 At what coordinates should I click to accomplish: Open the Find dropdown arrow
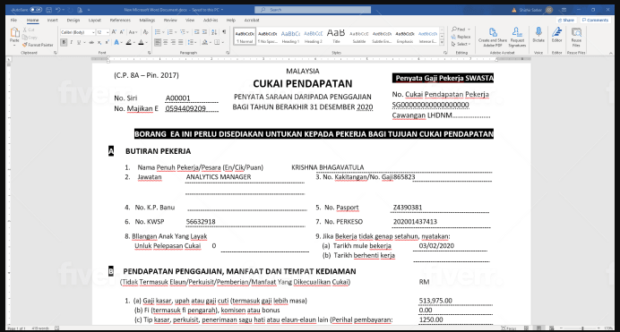[x=469, y=30]
